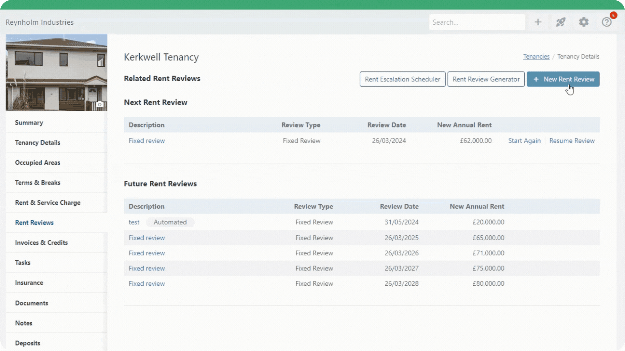The height and width of the screenshot is (351, 625).
Task: Open the Tenancy Details section
Action: [37, 142]
